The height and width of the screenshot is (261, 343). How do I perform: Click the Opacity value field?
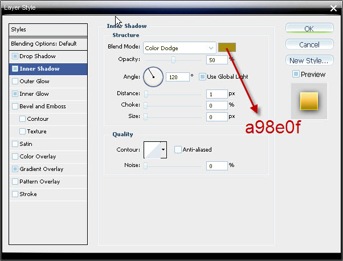point(217,60)
